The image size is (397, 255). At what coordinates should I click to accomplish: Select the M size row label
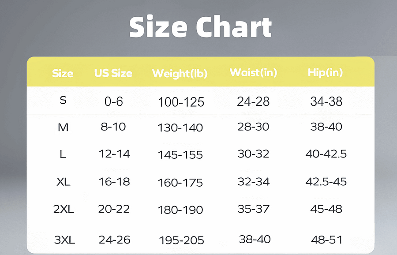tap(63, 127)
